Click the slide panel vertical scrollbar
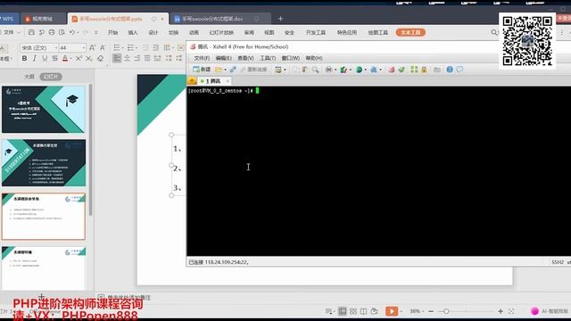Viewport: 571px width, 321px height. 90,149
